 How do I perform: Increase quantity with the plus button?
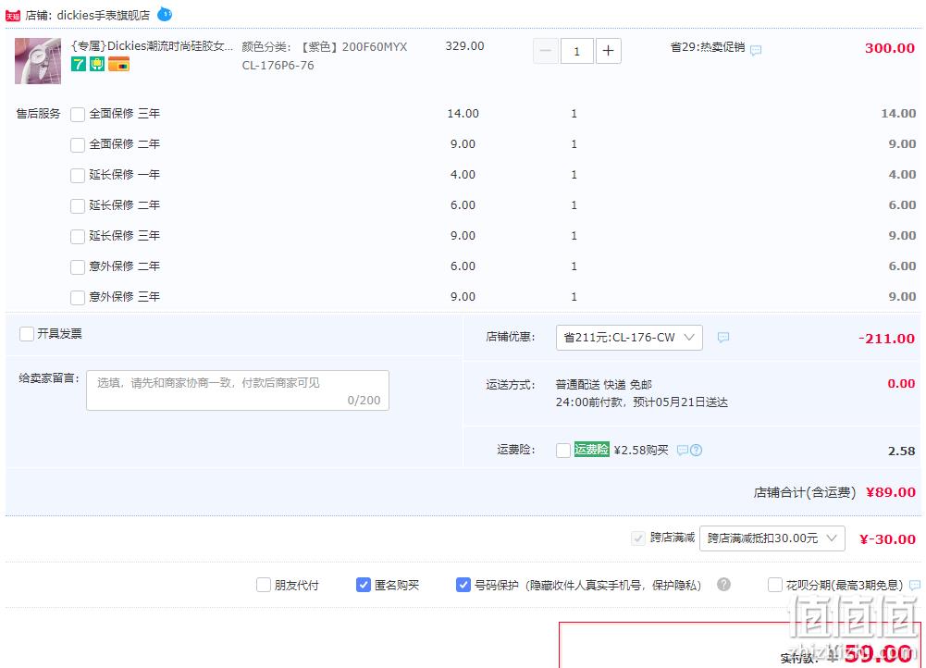[x=609, y=51]
